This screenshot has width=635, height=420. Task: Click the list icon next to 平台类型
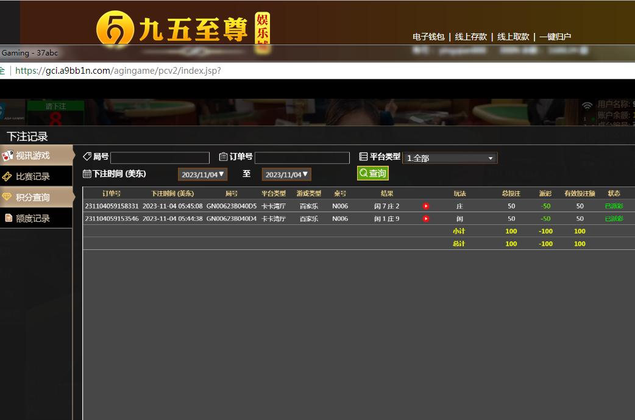(x=363, y=156)
